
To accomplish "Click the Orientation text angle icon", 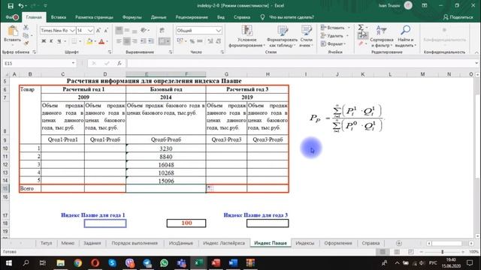I will coord(144,30).
